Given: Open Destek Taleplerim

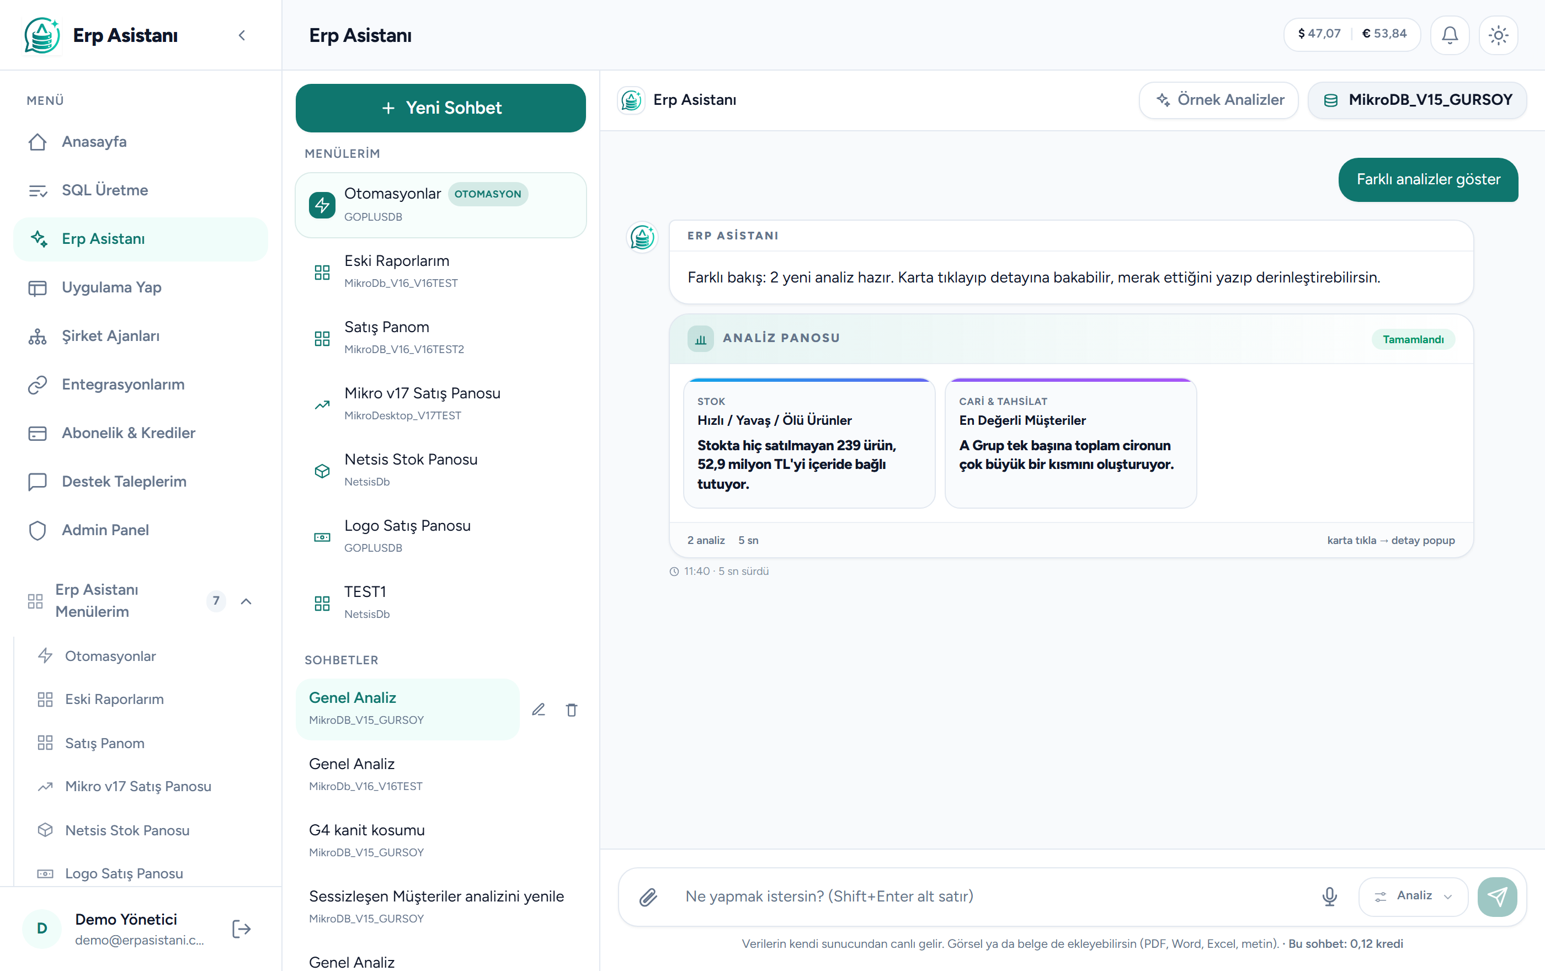Looking at the screenshot, I should click(141, 482).
